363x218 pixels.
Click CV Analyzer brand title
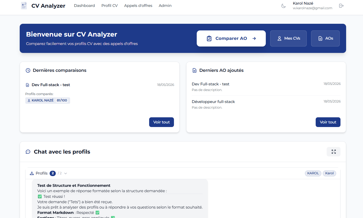pos(48,6)
